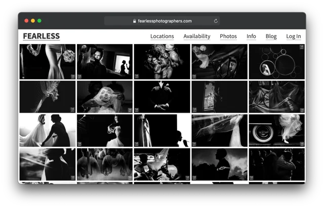Open photo of lace dress back detail
Image resolution: width=324 pixels, height=208 pixels.
(48, 97)
